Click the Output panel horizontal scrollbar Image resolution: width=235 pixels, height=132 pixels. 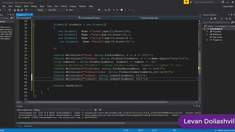[x=71, y=123]
